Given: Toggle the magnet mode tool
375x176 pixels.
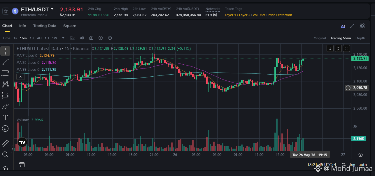Looking at the screenshot, I should (x=5, y=168).
